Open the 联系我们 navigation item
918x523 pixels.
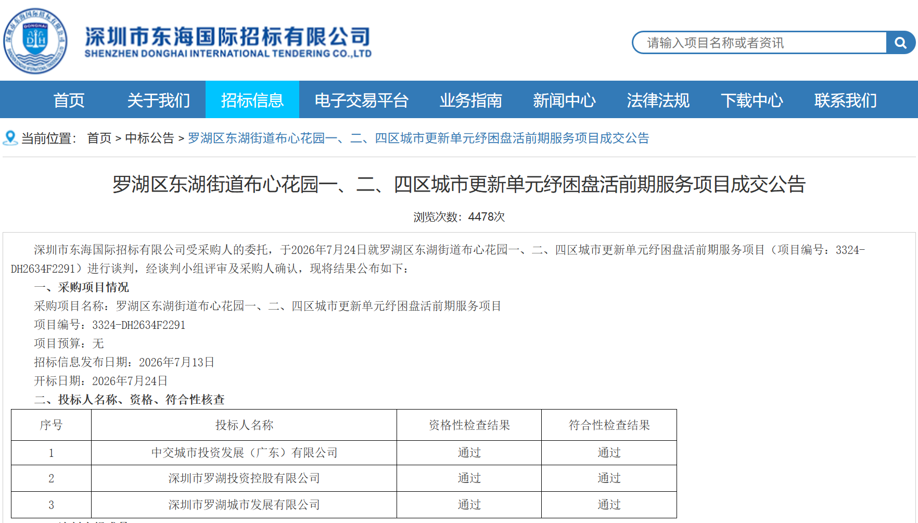tap(846, 100)
